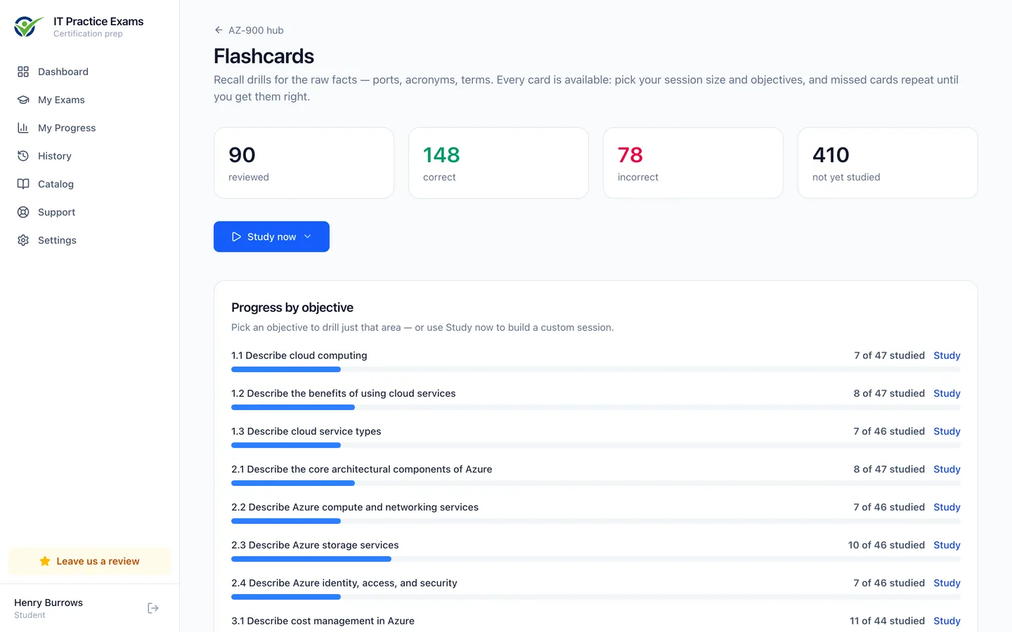This screenshot has width=1012, height=632.
Task: Click 1.1 Describe cloud computing label
Action: 299,355
